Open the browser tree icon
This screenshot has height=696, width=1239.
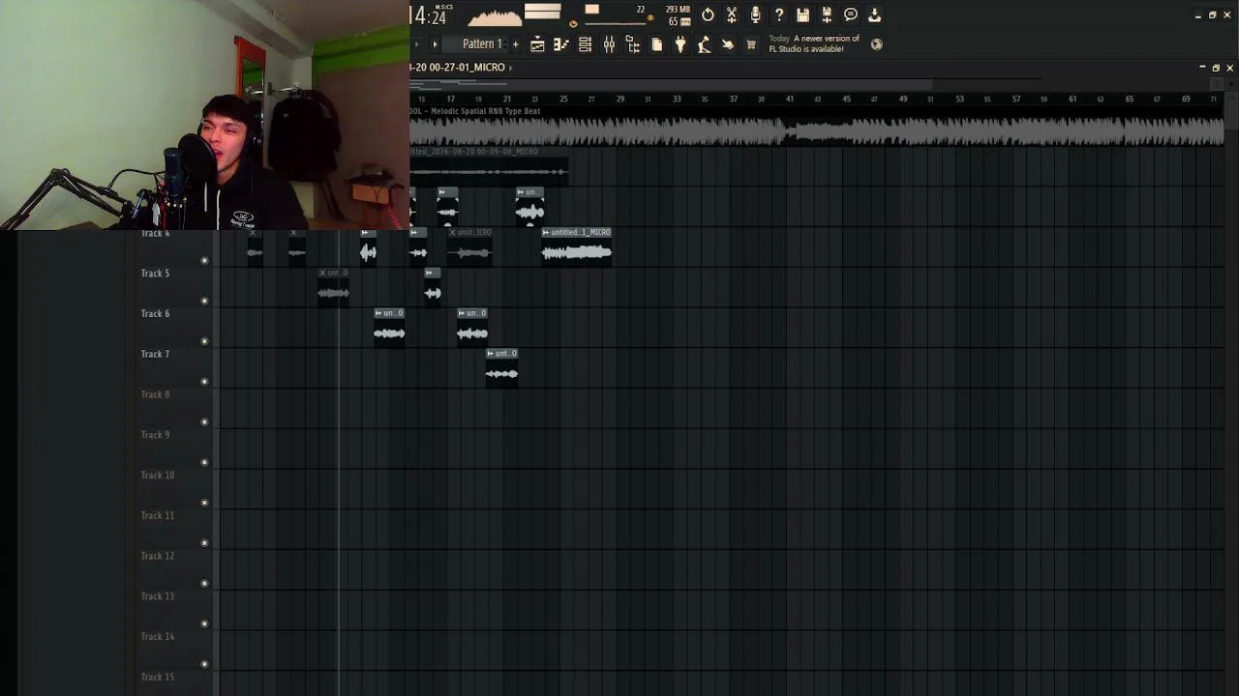pos(633,44)
